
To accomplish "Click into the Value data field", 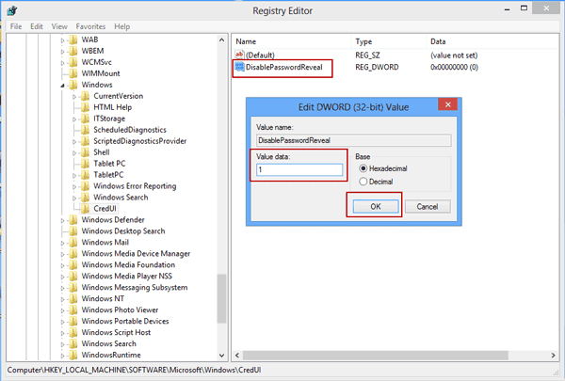I will pos(299,169).
